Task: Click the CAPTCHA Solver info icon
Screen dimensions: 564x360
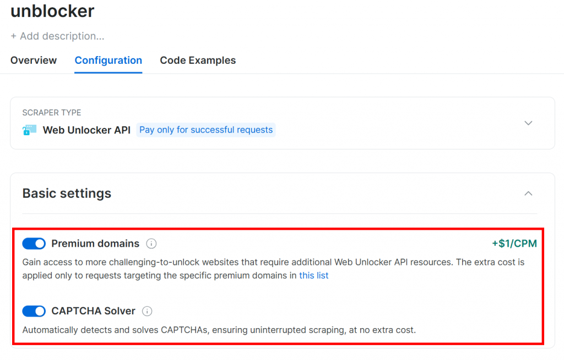Action: (x=147, y=311)
